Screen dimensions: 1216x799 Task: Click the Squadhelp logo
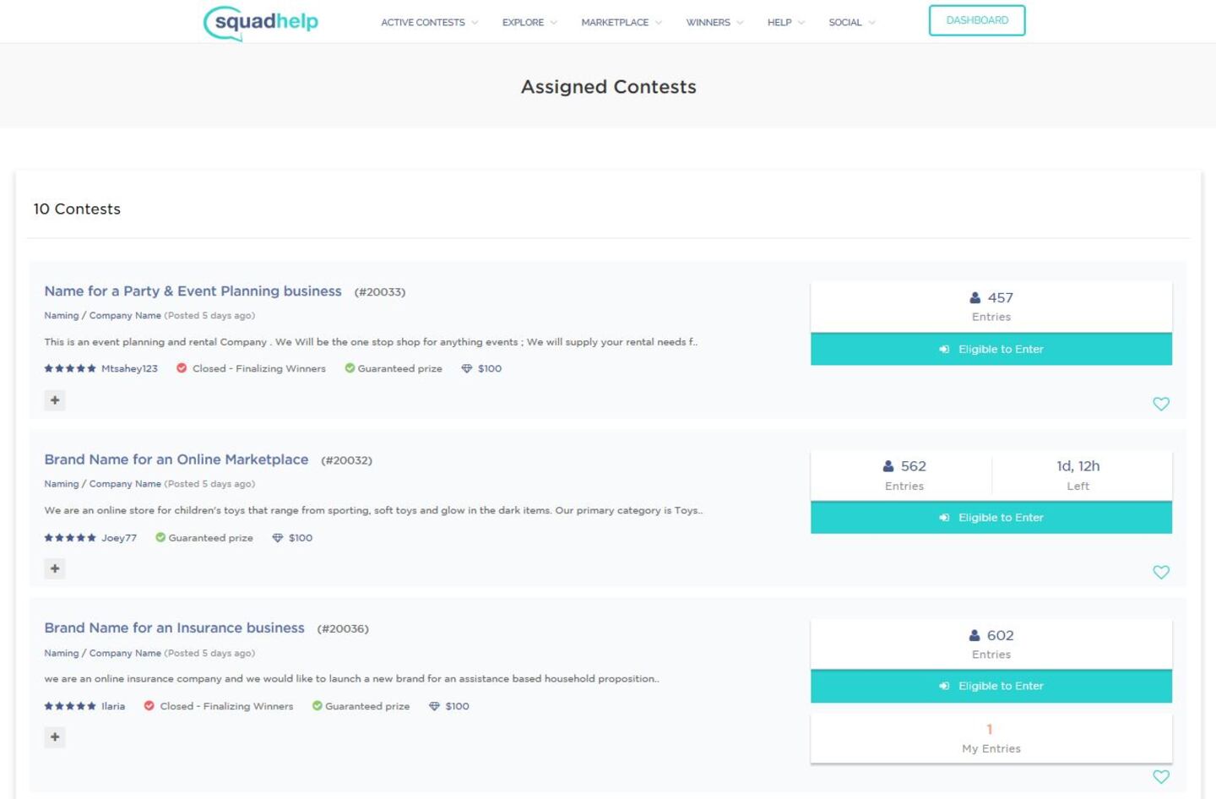coord(261,22)
